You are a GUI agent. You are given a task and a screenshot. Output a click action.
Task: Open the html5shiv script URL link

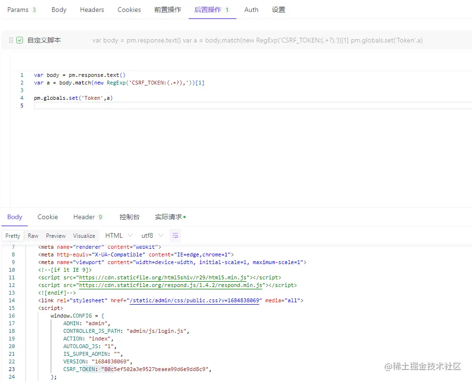(x=163, y=277)
